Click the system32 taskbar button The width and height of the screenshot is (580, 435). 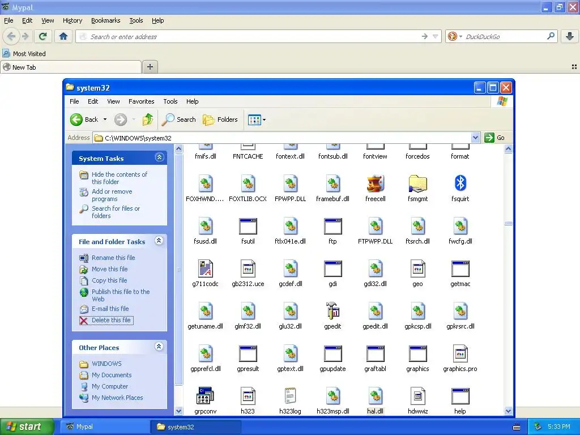195,427
